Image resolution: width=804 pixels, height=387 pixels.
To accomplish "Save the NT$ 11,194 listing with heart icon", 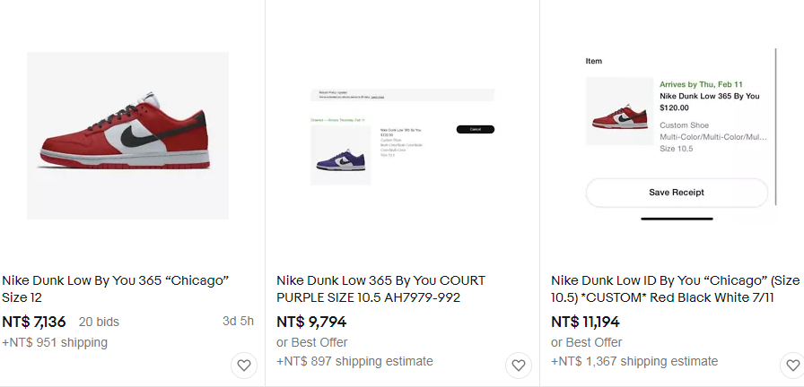I will (x=792, y=365).
